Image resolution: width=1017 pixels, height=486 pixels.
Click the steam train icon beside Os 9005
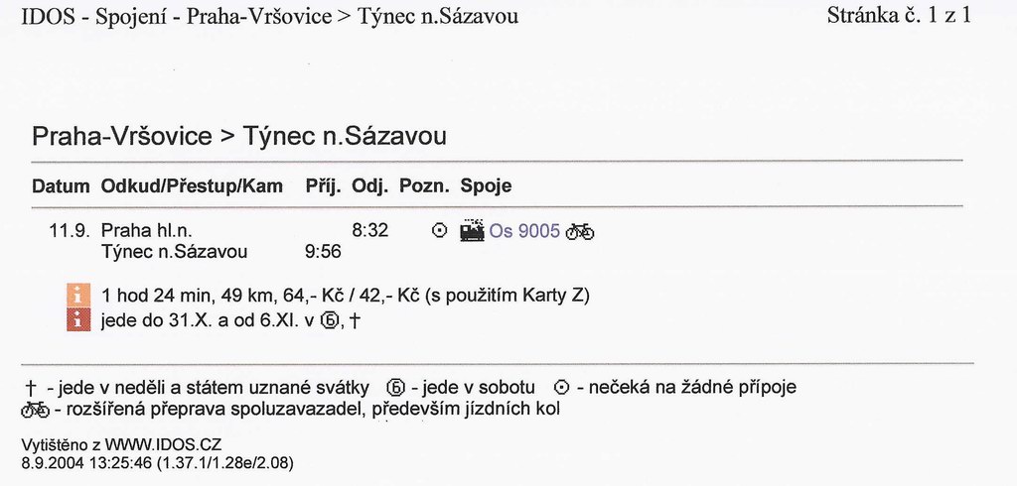tap(472, 231)
